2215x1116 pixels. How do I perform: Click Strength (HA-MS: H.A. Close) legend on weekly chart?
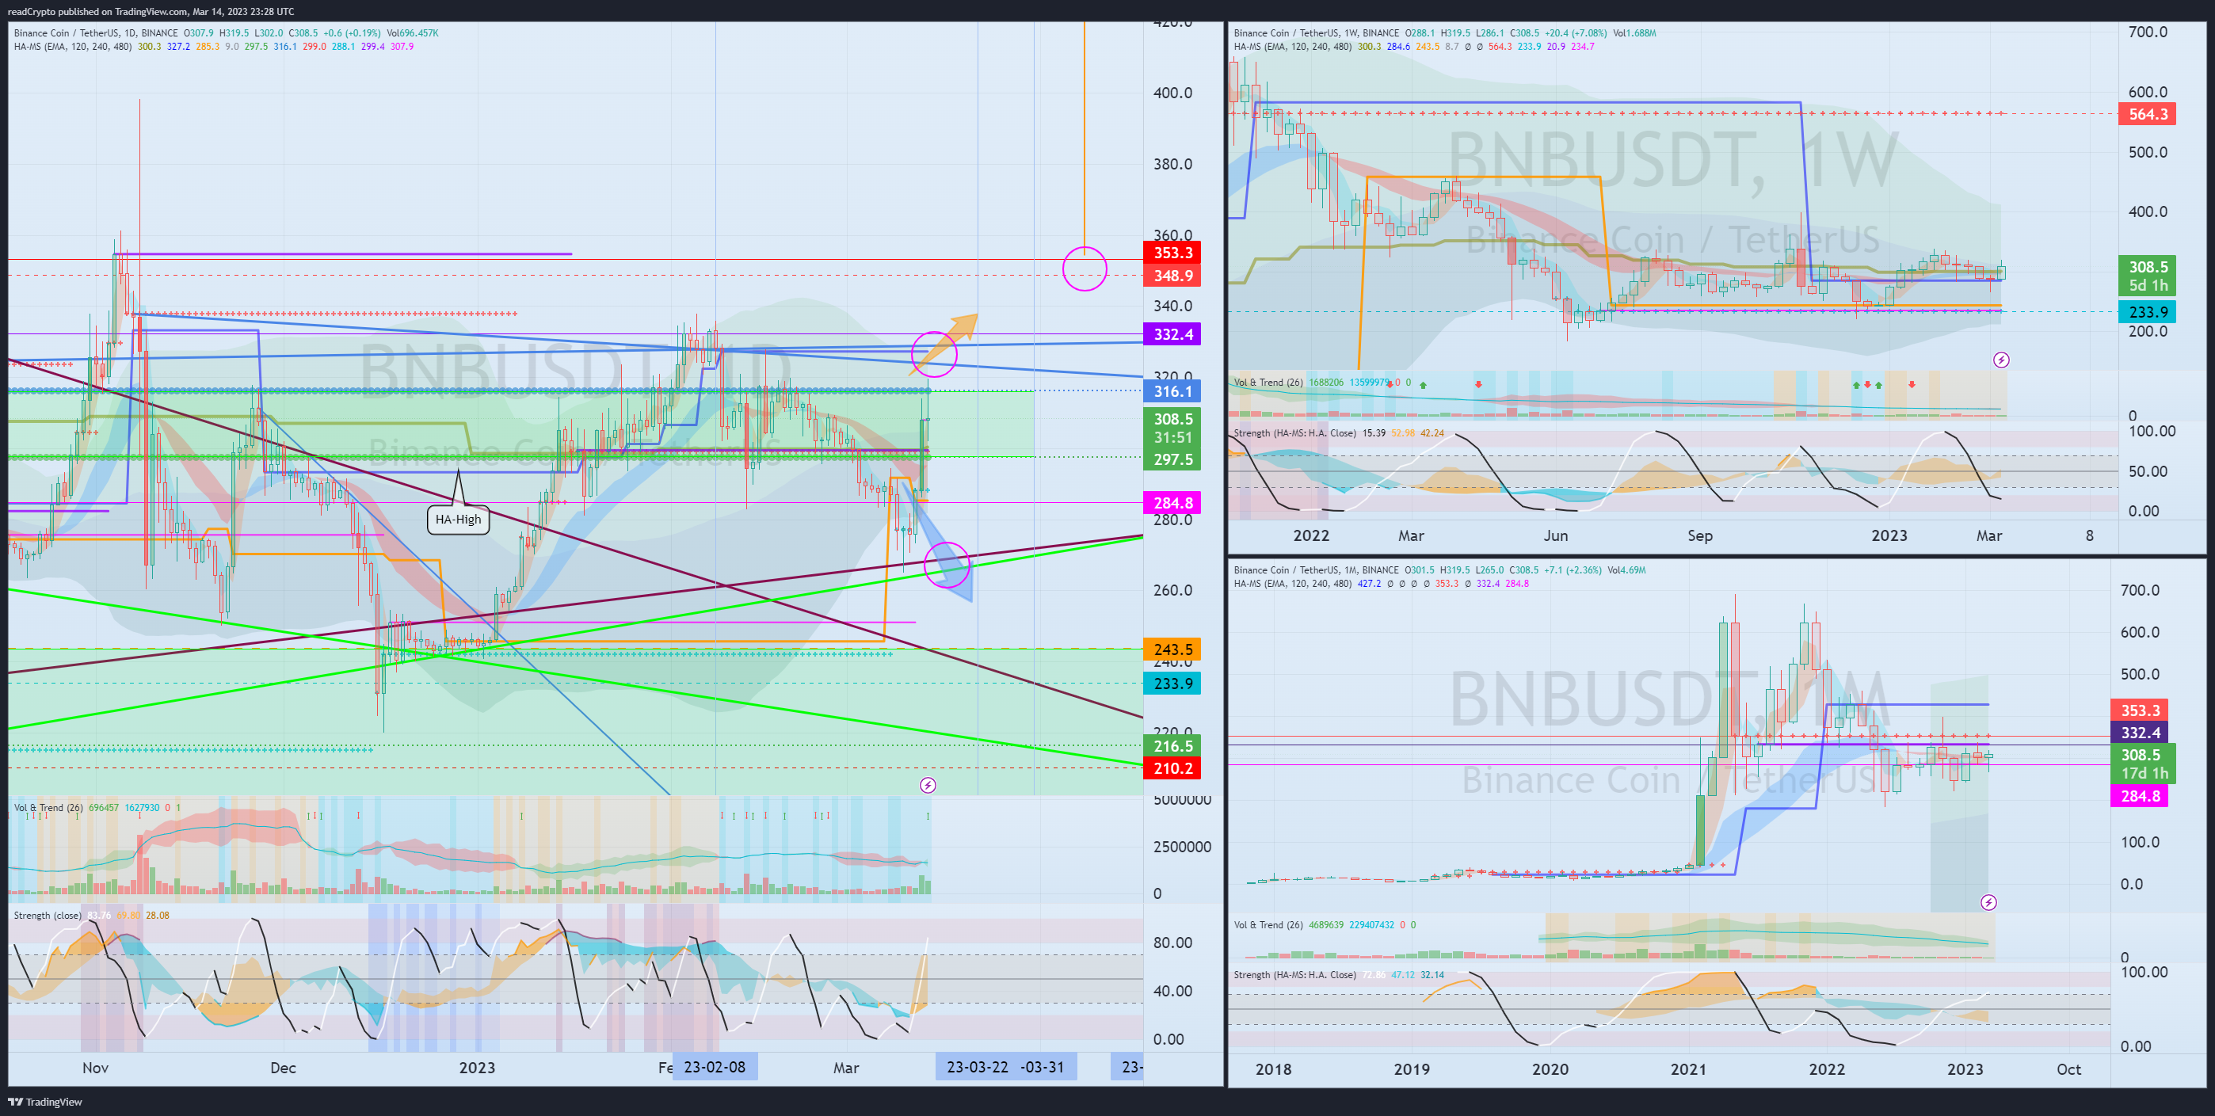click(x=1295, y=433)
